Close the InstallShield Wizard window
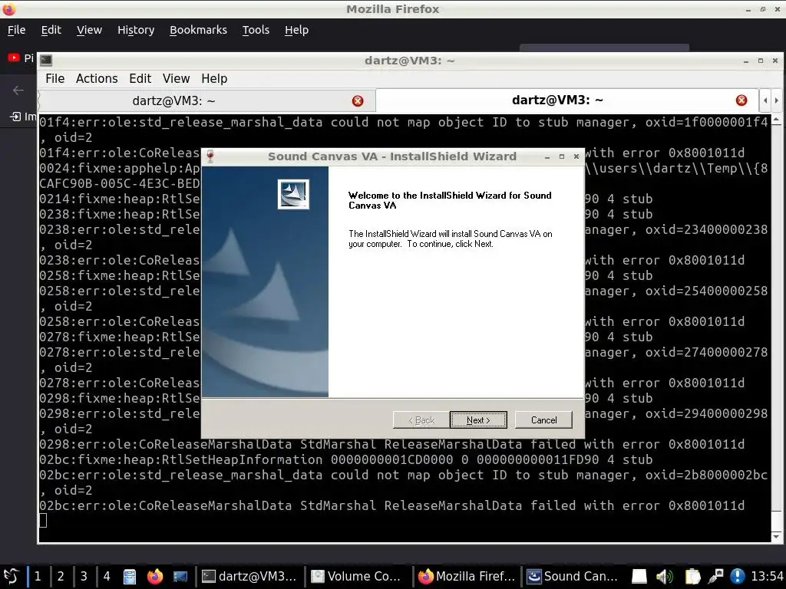This screenshot has width=786, height=589. [576, 156]
